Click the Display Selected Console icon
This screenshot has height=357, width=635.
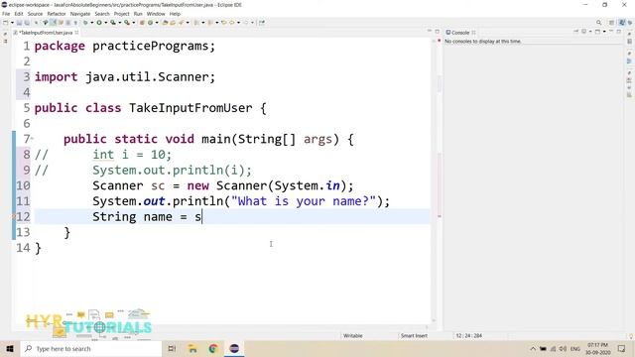coord(584,31)
